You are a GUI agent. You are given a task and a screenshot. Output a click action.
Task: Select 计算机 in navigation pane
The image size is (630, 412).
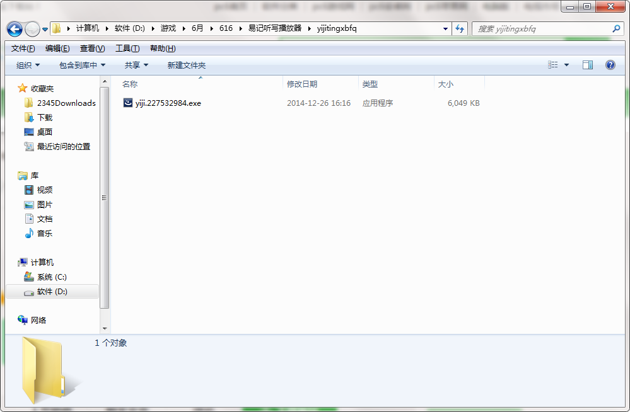[42, 262]
